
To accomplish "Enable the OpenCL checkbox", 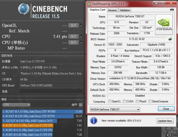I will pos(110,101).
